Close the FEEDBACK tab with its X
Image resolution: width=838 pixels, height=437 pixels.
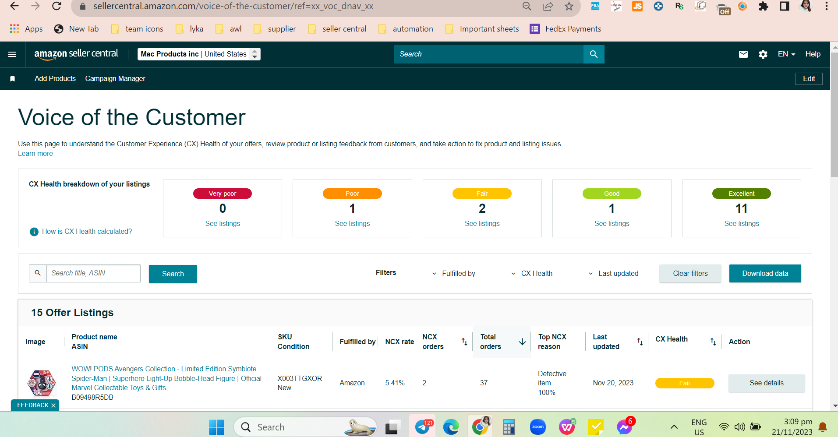[x=53, y=405]
